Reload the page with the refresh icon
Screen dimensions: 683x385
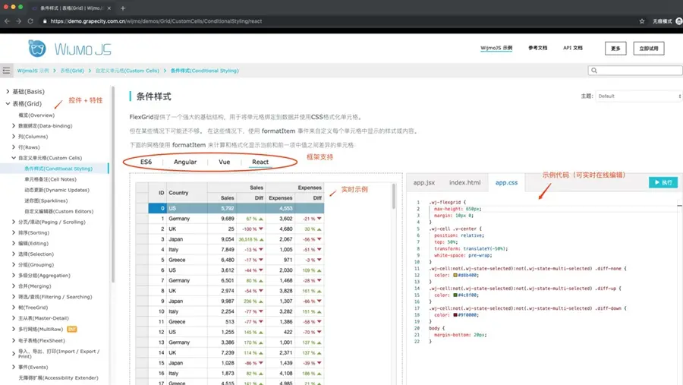click(x=30, y=21)
